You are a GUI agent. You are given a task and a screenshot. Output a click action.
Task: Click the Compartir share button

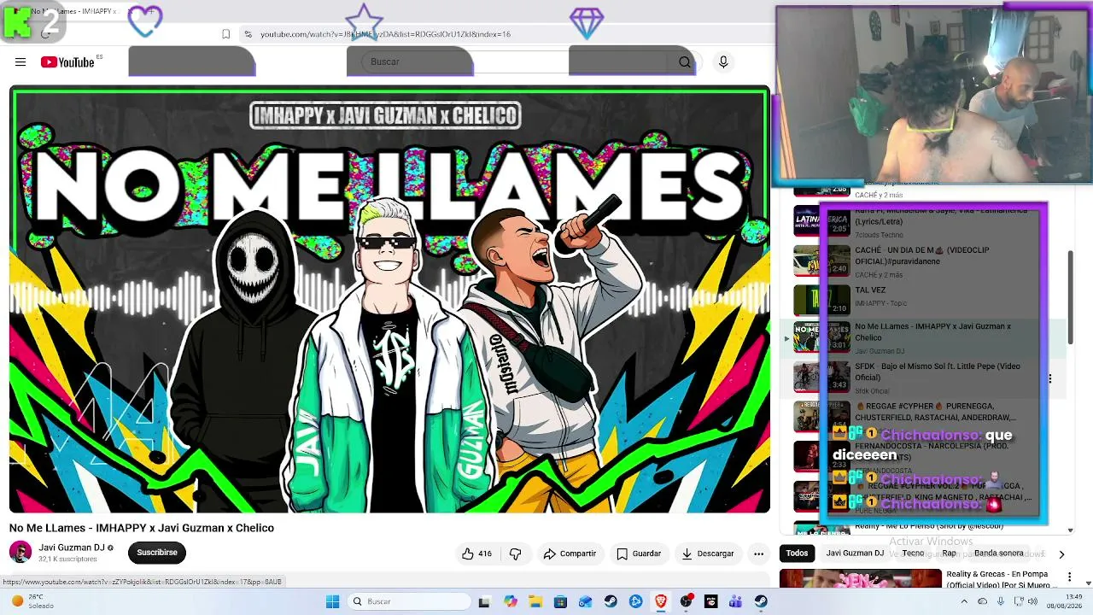pos(570,553)
